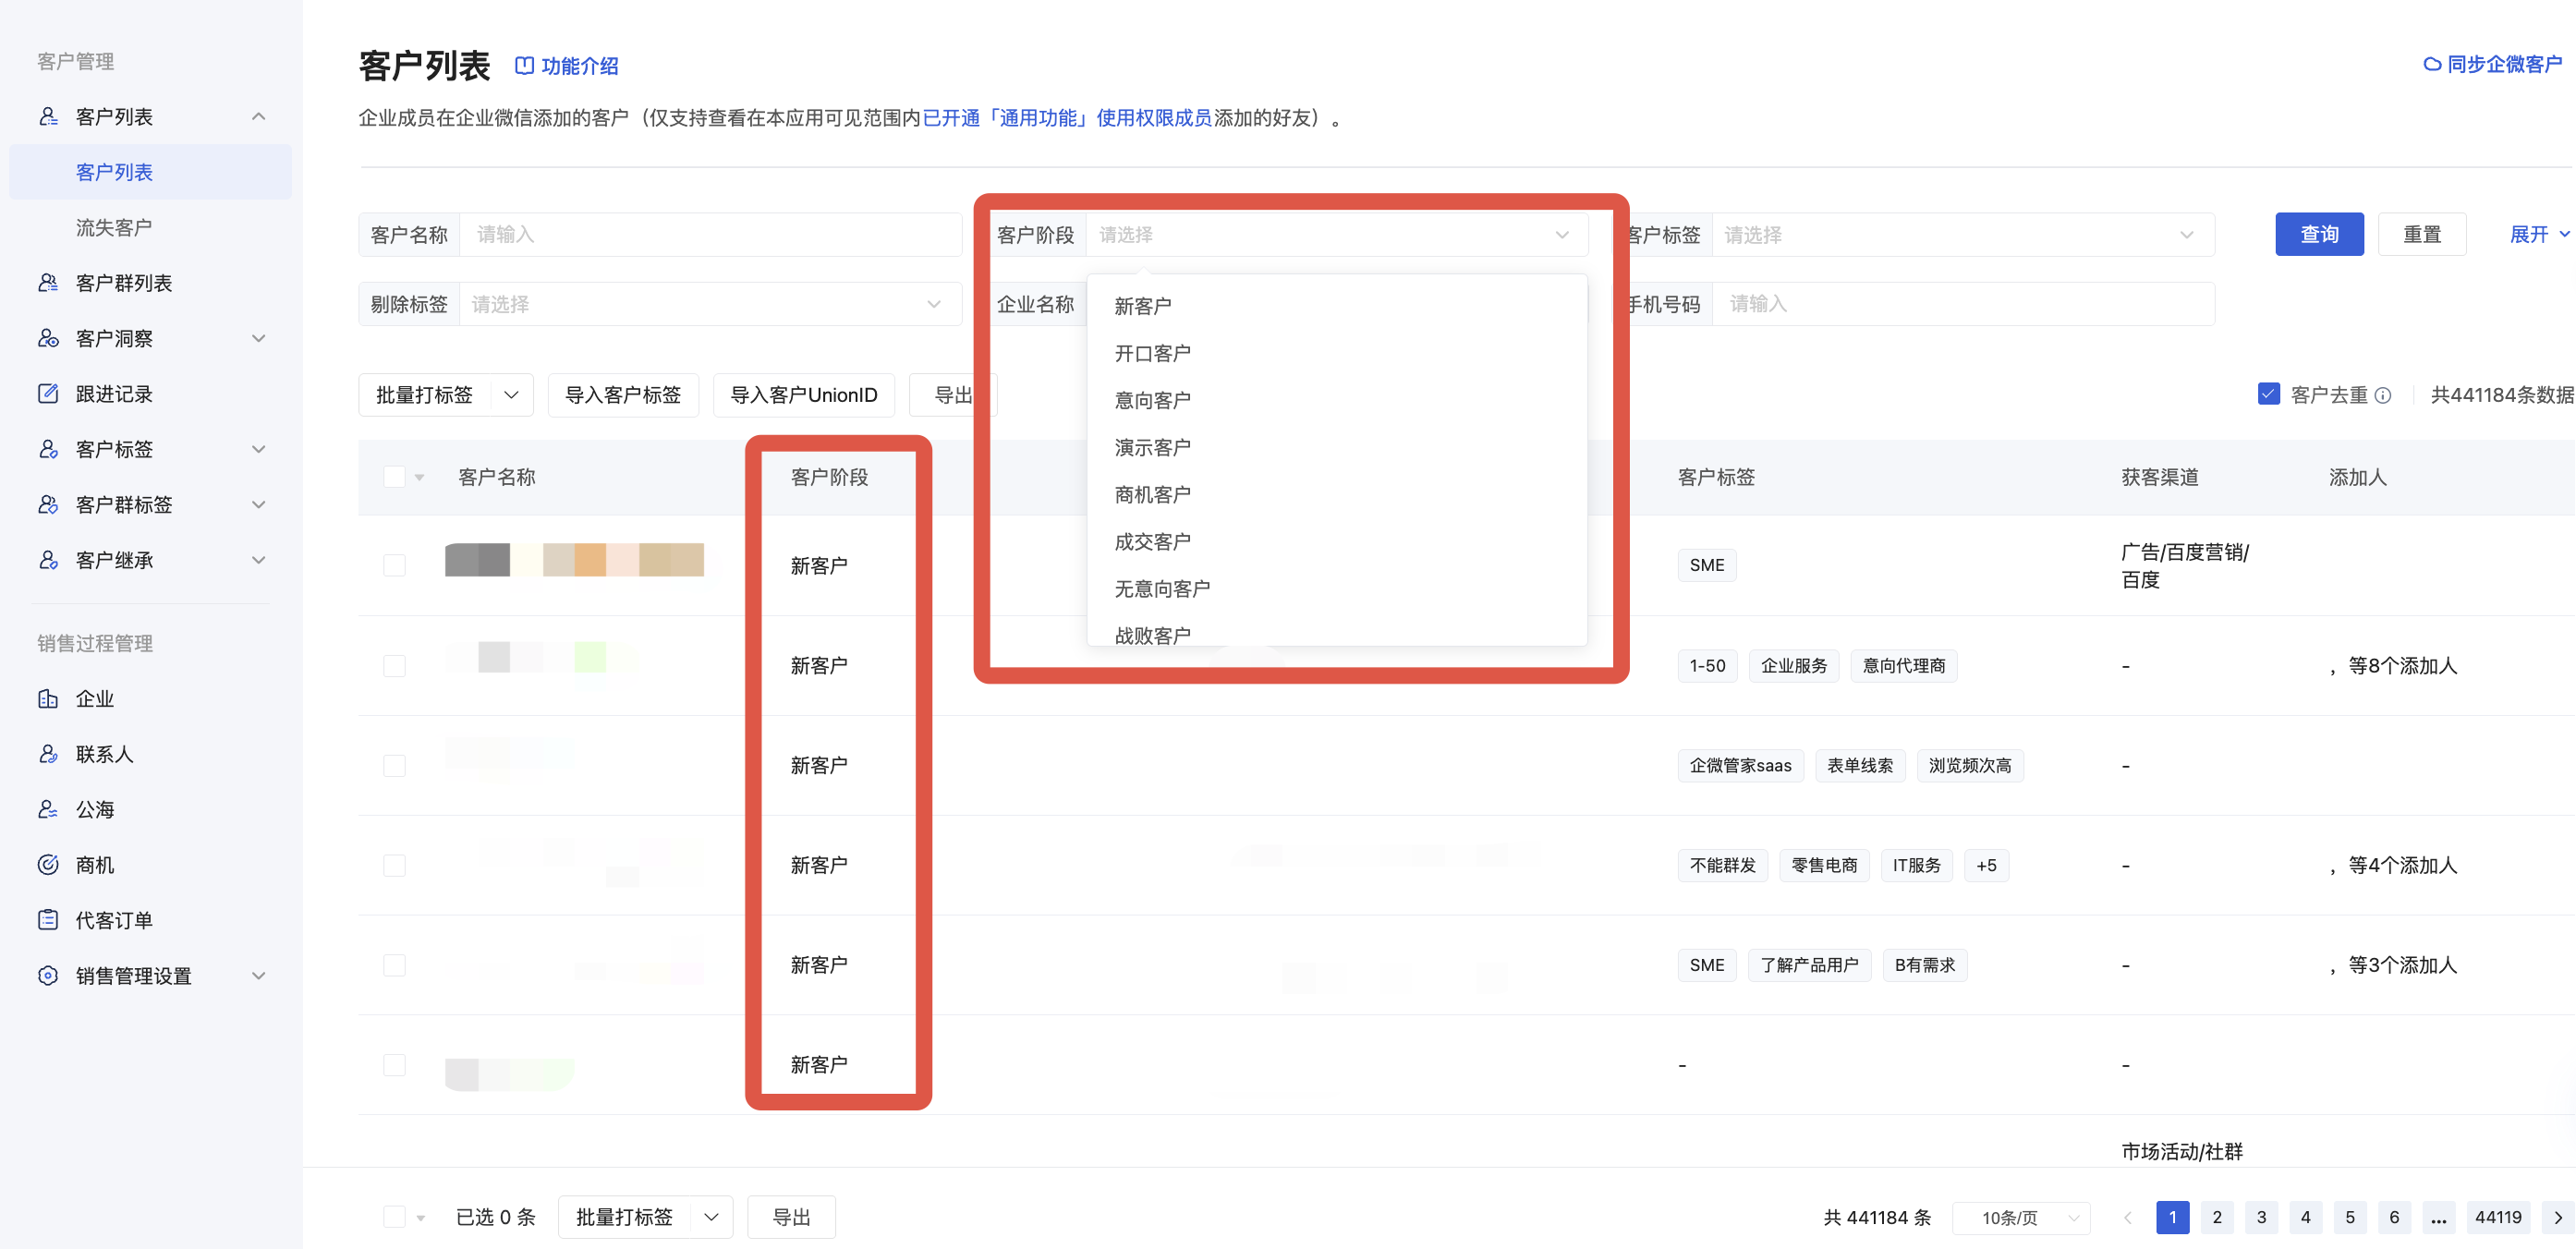The height and width of the screenshot is (1249, 2576).
Task: Tick the bottom bar select-all checkbox
Action: (x=394, y=1217)
